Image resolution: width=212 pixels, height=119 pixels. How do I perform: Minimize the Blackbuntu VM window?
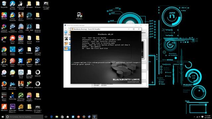[129, 29]
